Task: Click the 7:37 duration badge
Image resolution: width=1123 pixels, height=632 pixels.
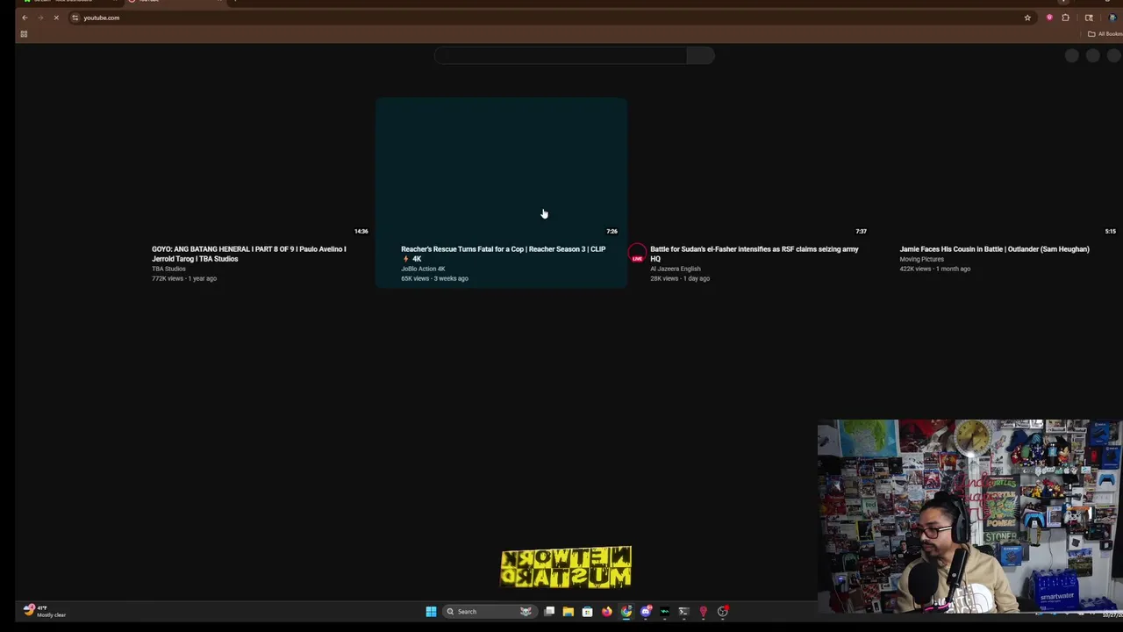Action: [861, 231]
